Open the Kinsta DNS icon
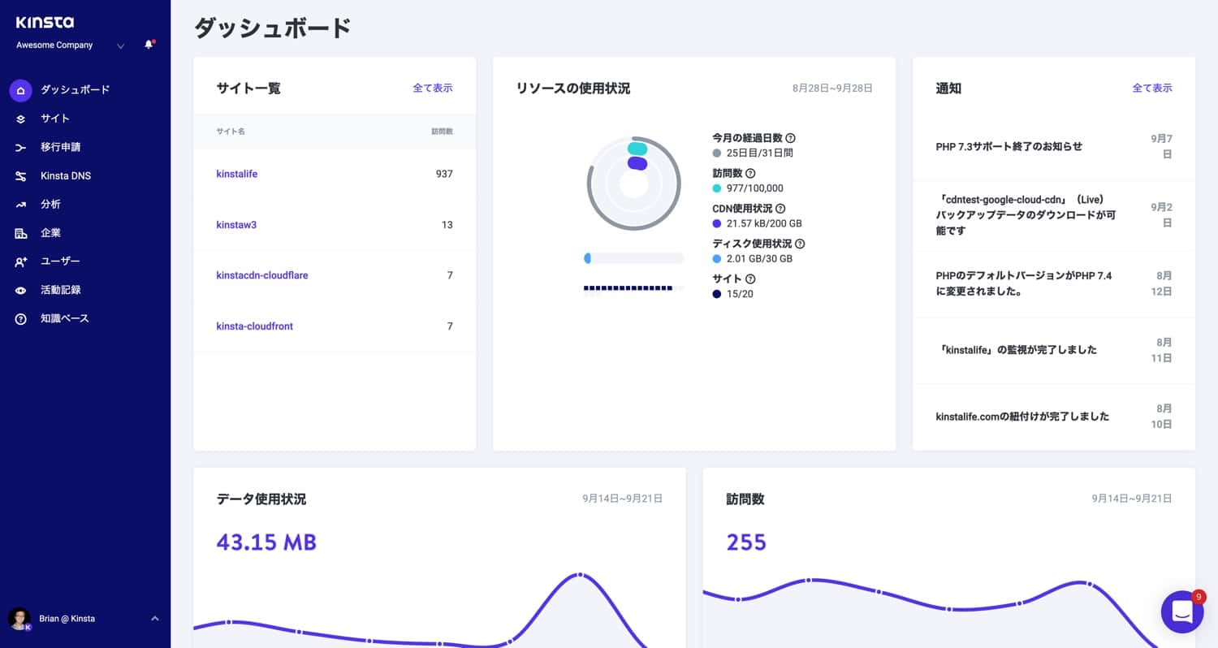 tap(21, 176)
